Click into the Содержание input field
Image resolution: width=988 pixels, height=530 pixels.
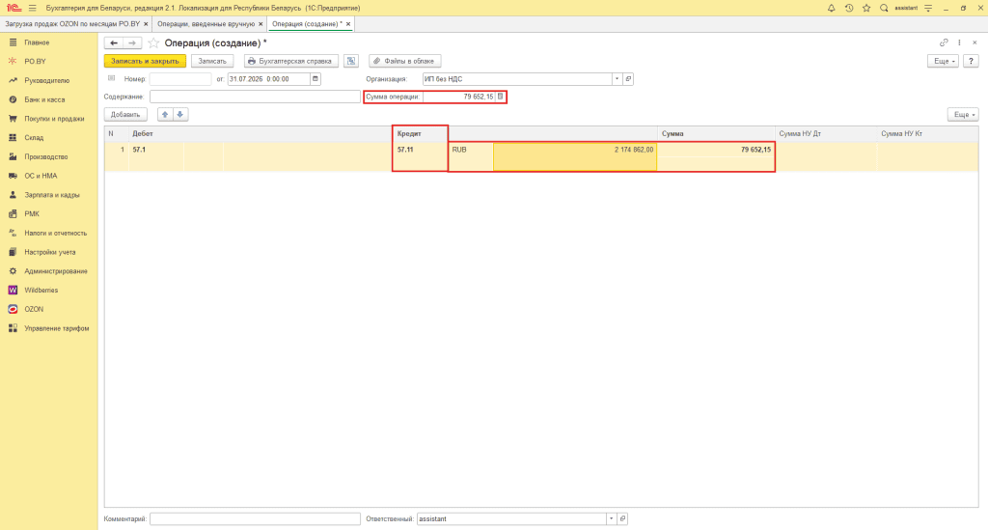255,97
